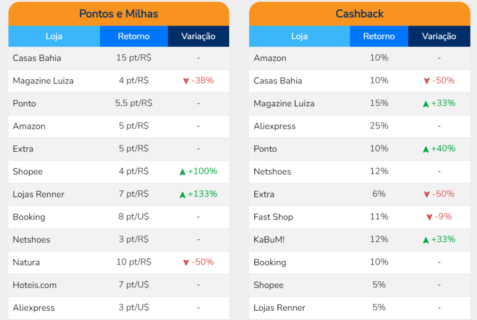This screenshot has width=477, height=320.
Task: Click Variação column header in Cashback table
Action: 439,36
